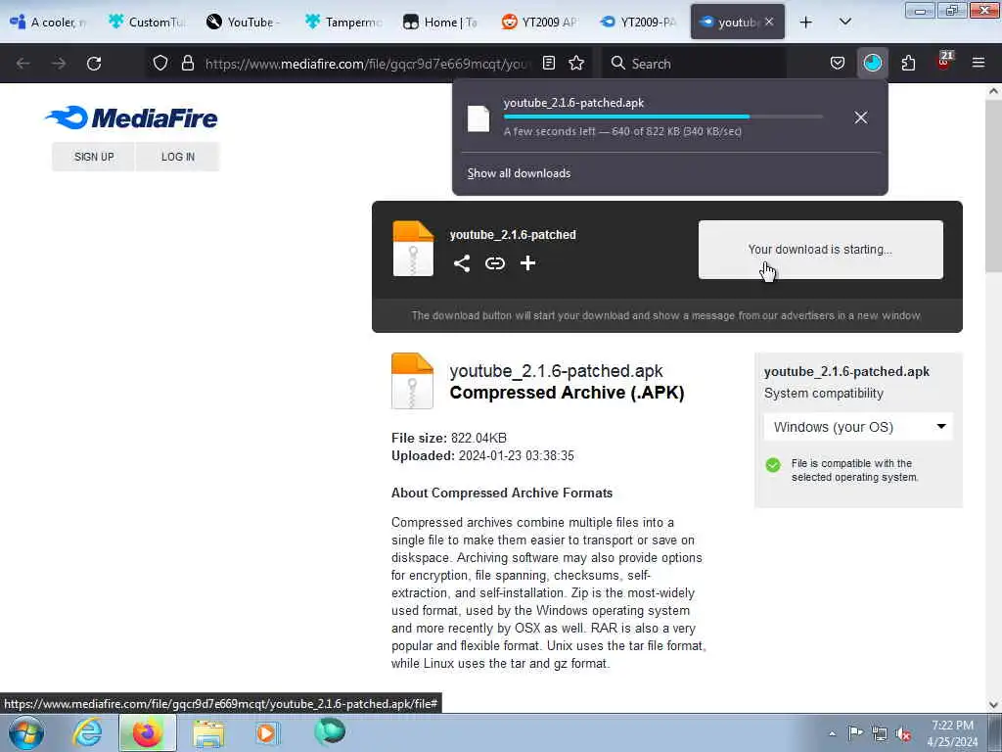Click the download progress bar

click(x=662, y=117)
